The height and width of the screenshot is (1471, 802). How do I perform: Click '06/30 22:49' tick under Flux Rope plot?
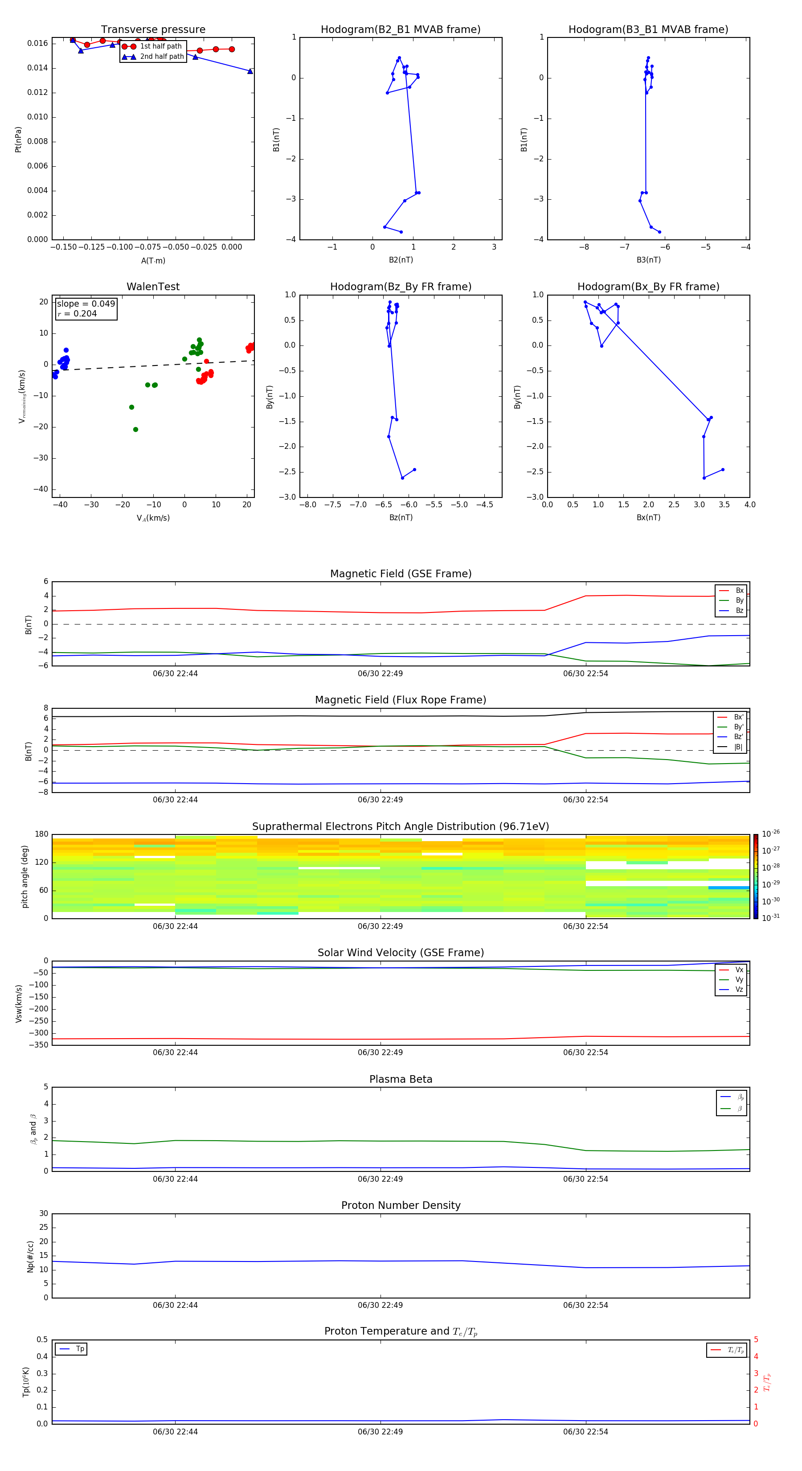tap(380, 800)
